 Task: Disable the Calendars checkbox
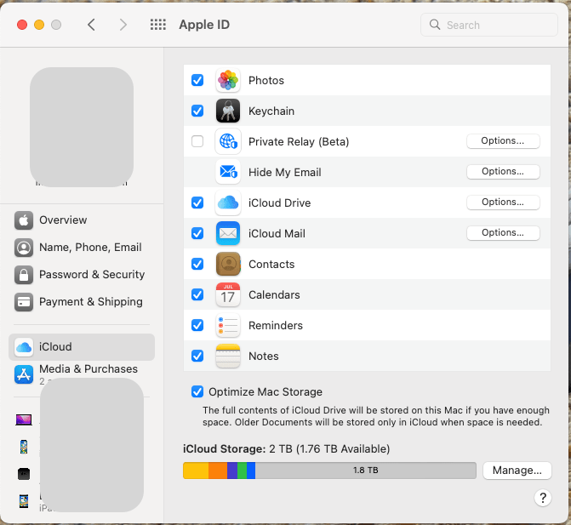[x=197, y=294]
